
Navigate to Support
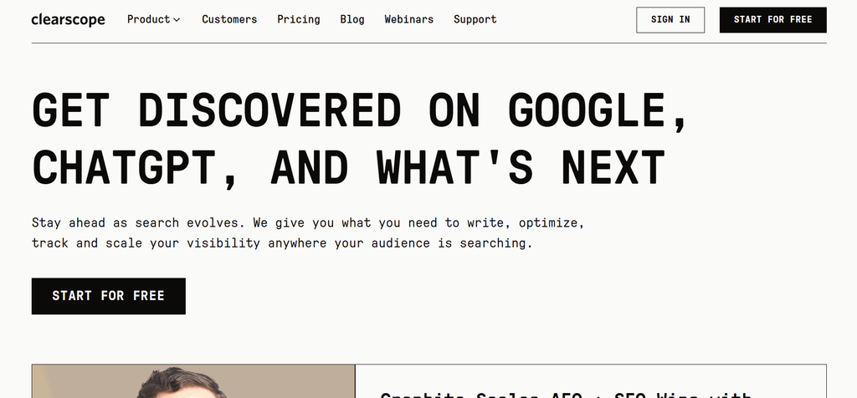click(x=475, y=19)
